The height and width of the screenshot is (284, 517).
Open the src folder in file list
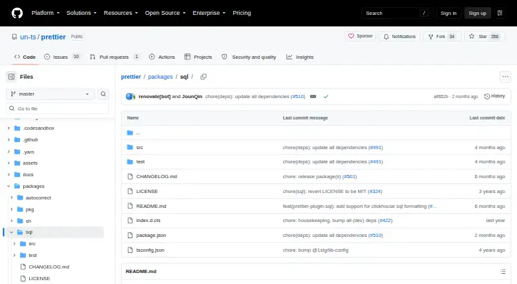140,148
